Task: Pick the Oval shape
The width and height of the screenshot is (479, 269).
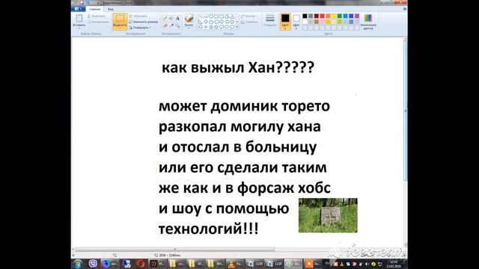Action: click(x=211, y=16)
